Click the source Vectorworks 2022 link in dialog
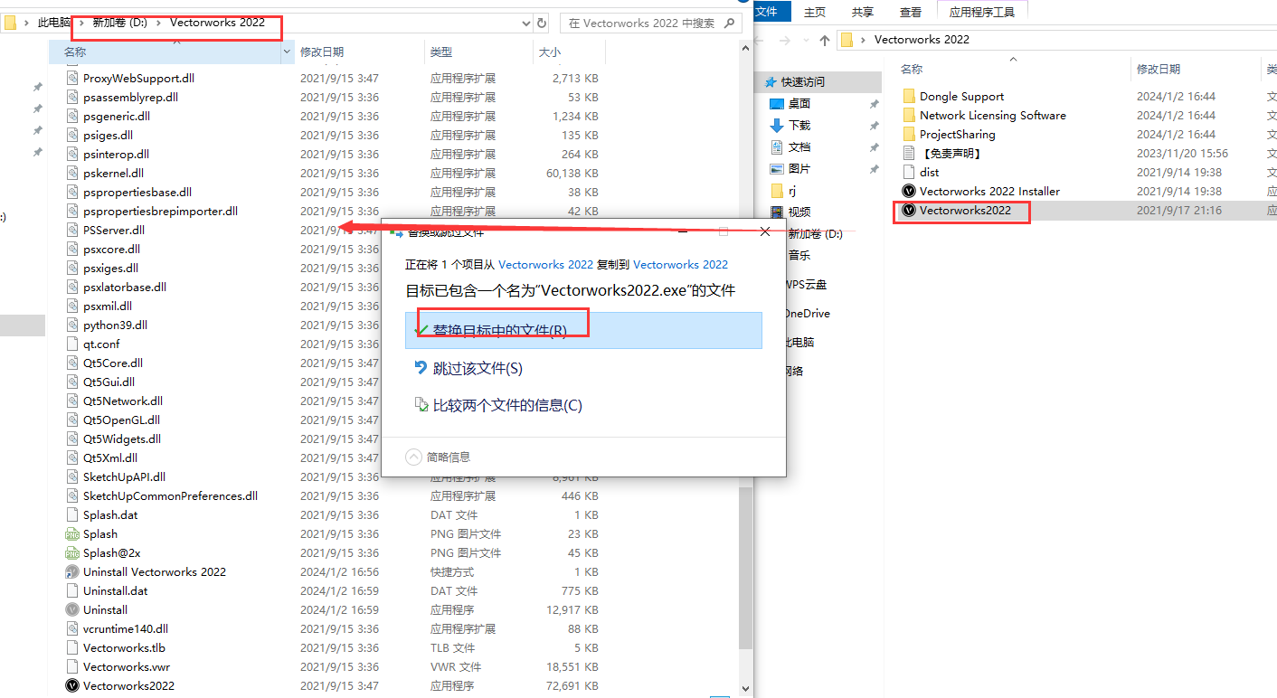 pos(545,264)
